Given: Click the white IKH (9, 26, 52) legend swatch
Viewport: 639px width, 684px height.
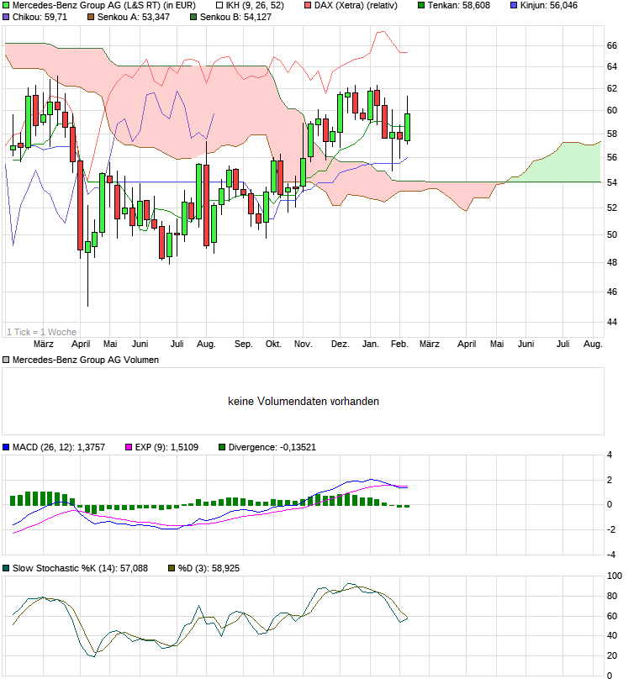Looking at the screenshot, I should coord(219,6).
